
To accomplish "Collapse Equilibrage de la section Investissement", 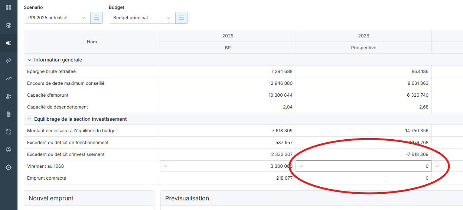I will point(29,119).
